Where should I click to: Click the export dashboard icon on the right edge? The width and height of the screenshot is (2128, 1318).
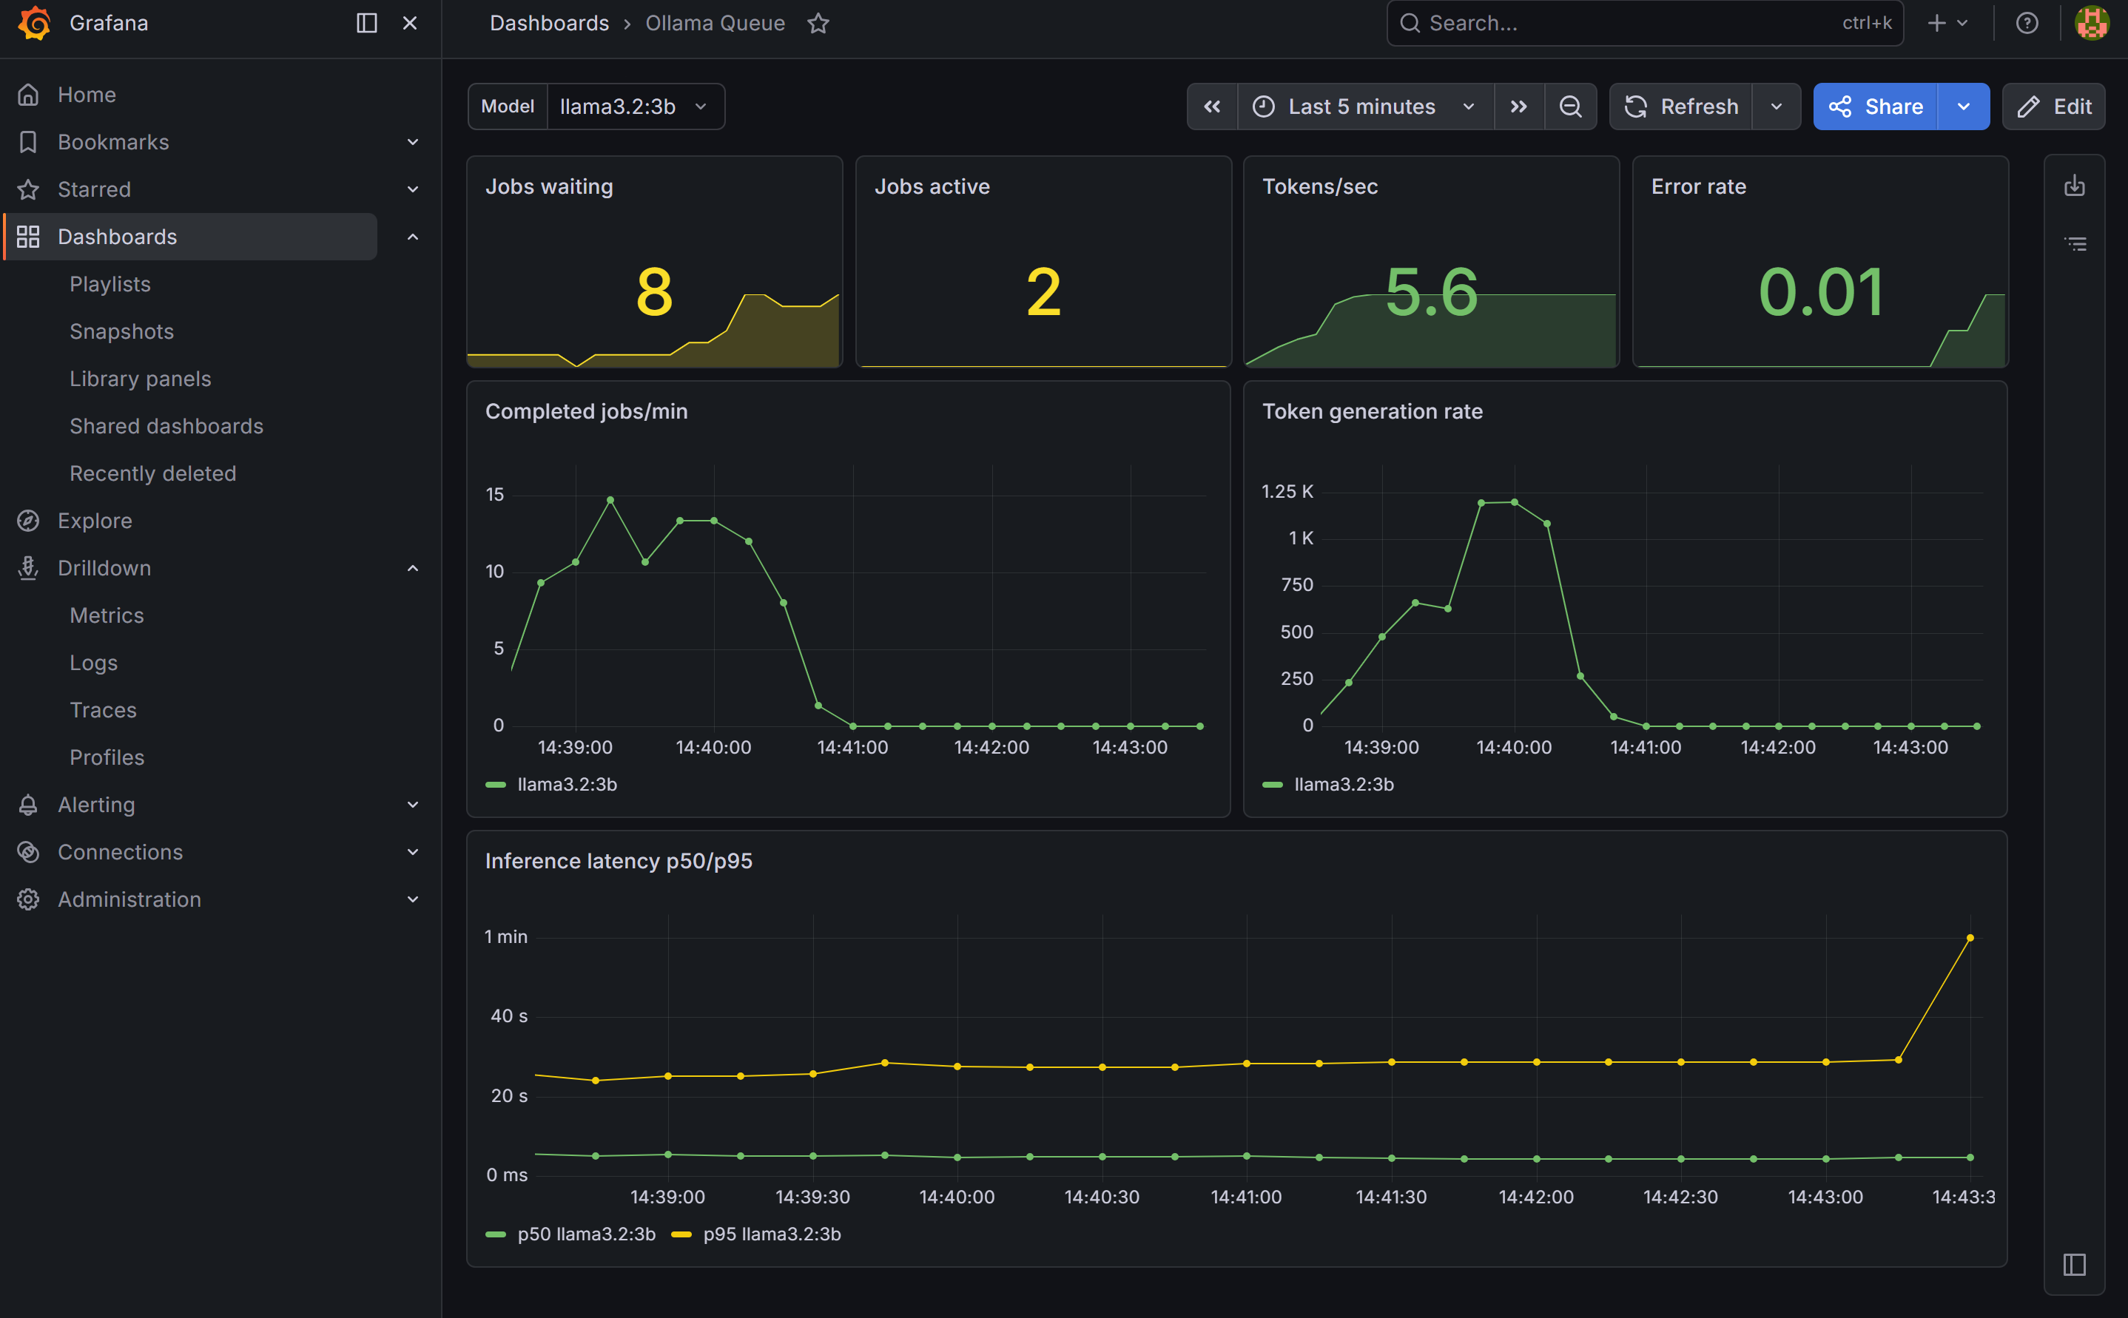[x=2076, y=185]
